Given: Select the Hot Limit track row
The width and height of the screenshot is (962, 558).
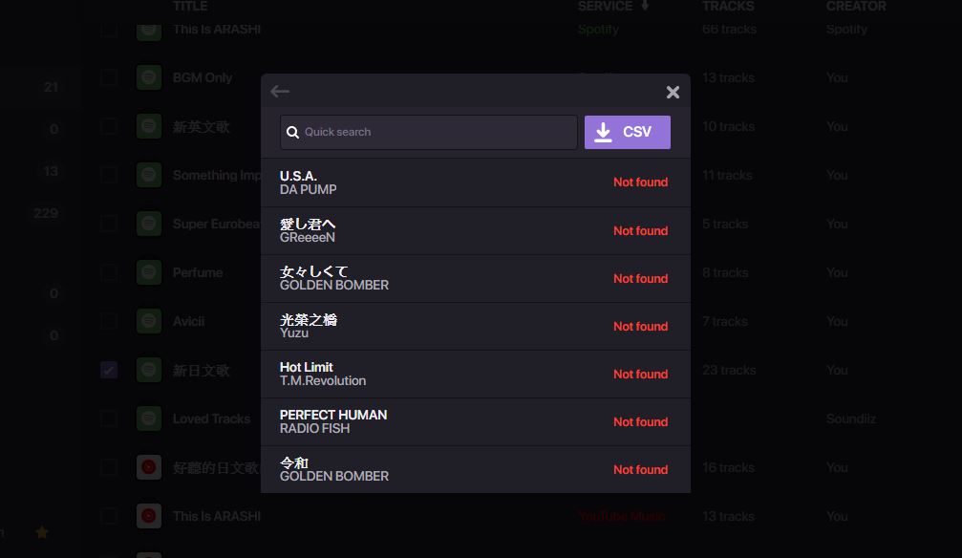Looking at the screenshot, I should [322, 374].
